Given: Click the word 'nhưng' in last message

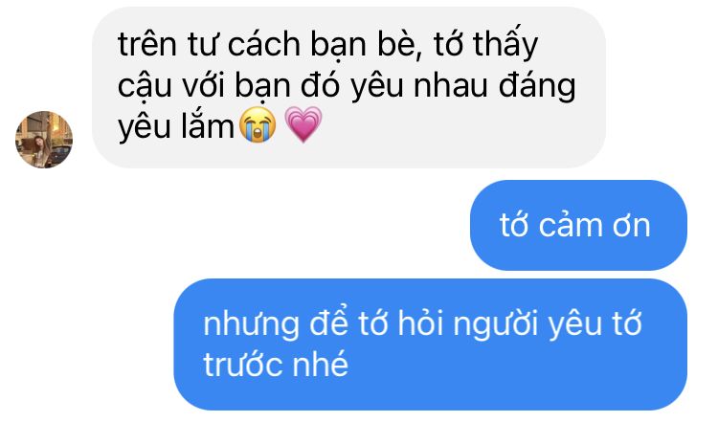Looking at the screenshot, I should pos(251,325).
